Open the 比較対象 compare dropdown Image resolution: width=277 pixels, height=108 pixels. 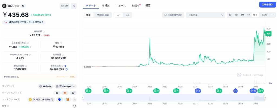pyautogui.click(x=206, y=15)
